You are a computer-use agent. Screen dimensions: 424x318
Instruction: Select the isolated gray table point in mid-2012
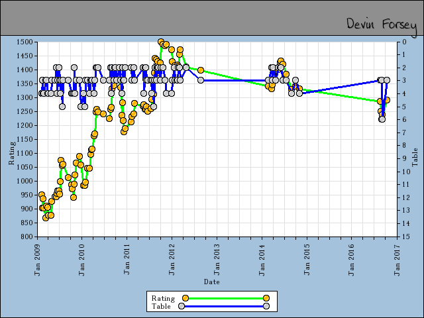click(x=200, y=80)
